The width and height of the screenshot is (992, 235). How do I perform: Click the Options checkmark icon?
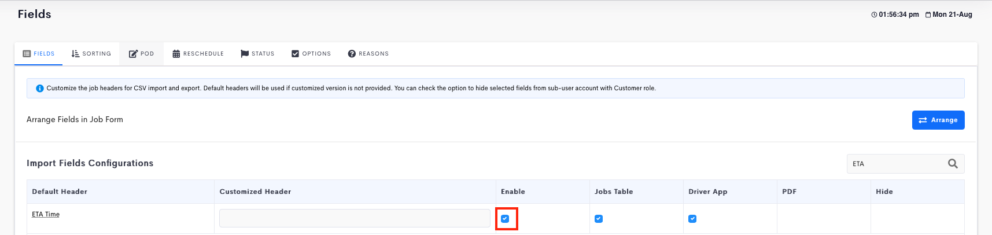tap(295, 54)
